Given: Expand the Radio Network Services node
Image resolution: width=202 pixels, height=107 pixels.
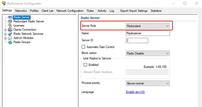Looking at the screenshot, I should pyautogui.click(x=5, y=34).
